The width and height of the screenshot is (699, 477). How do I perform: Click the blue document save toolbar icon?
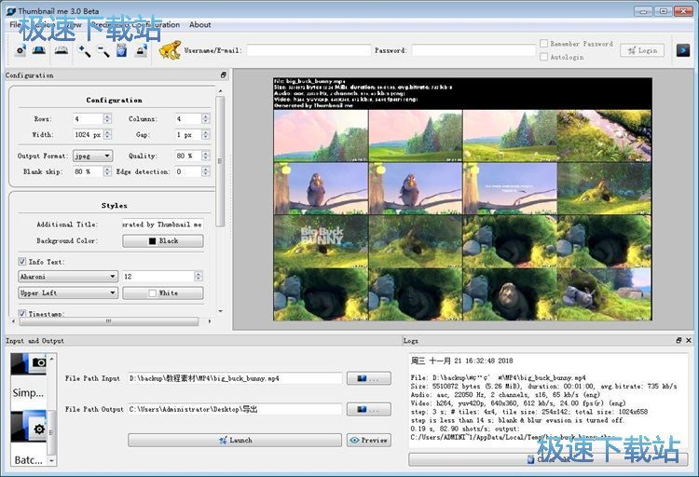(x=122, y=50)
